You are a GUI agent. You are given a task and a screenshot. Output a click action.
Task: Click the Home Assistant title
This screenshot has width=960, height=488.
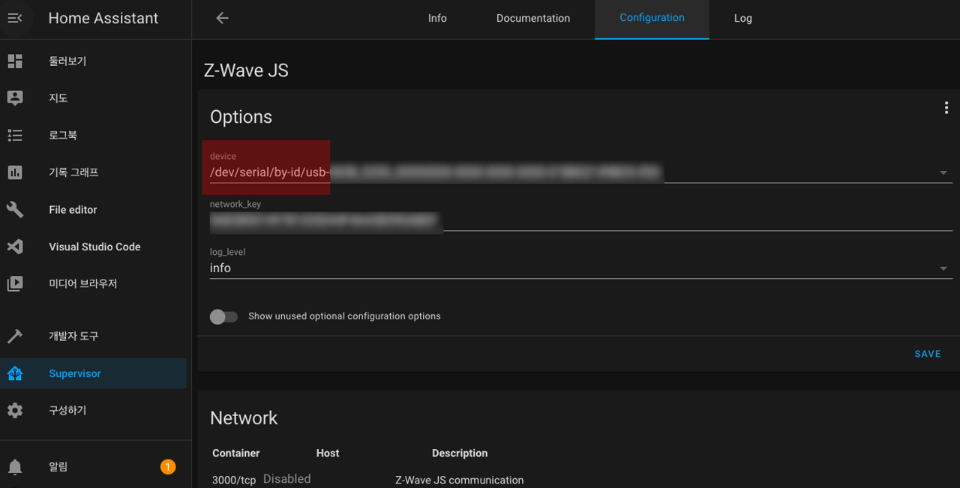click(103, 18)
